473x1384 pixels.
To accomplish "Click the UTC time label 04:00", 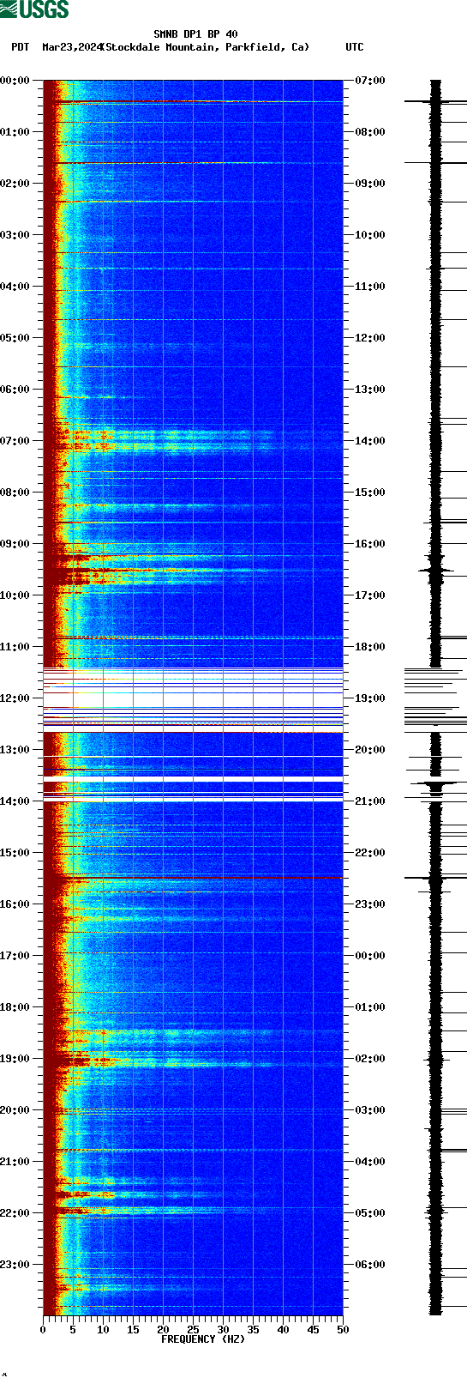I will pos(370,1162).
